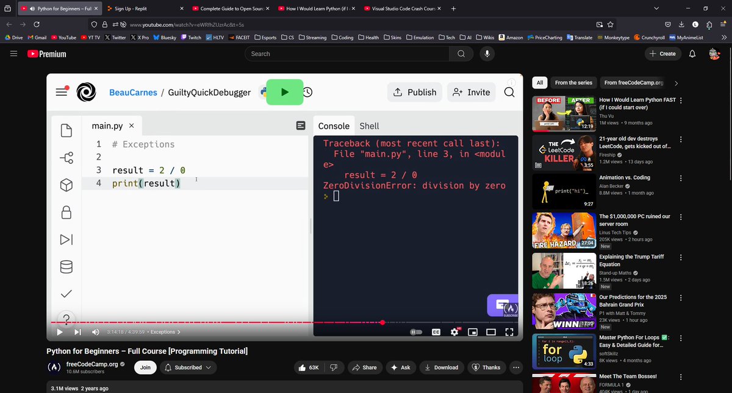Open Animation vs. Coding video title
The height and width of the screenshot is (393, 732).
pyautogui.click(x=625, y=177)
